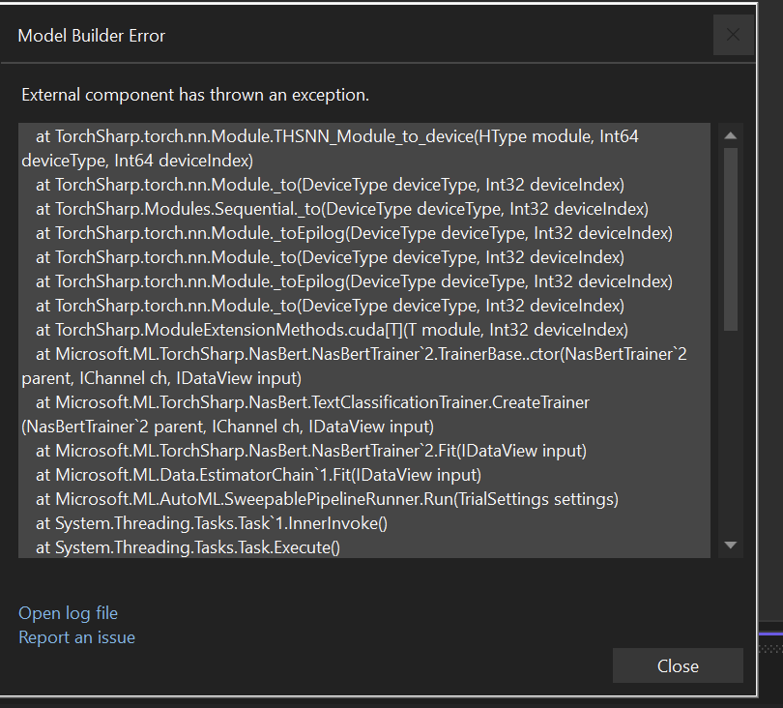Click the ModuleExtensionMethods.cuda[T] line

click(x=332, y=330)
